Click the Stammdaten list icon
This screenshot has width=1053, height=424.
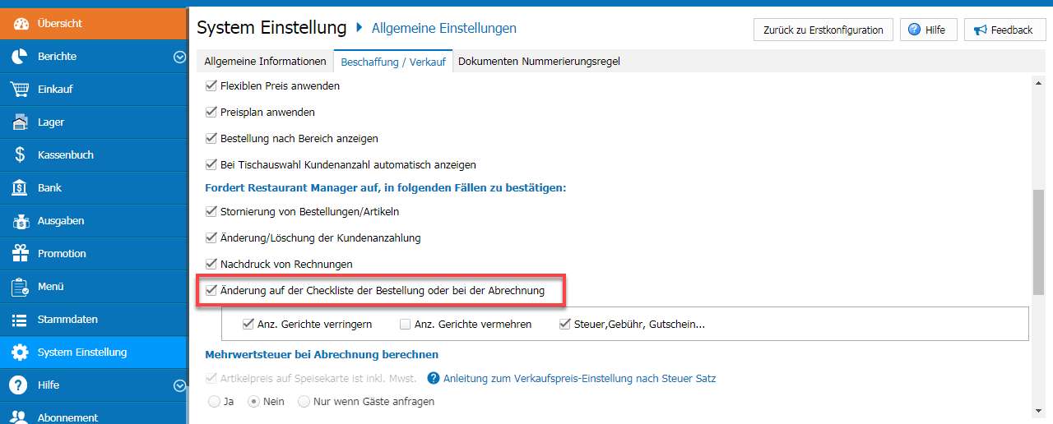21,320
